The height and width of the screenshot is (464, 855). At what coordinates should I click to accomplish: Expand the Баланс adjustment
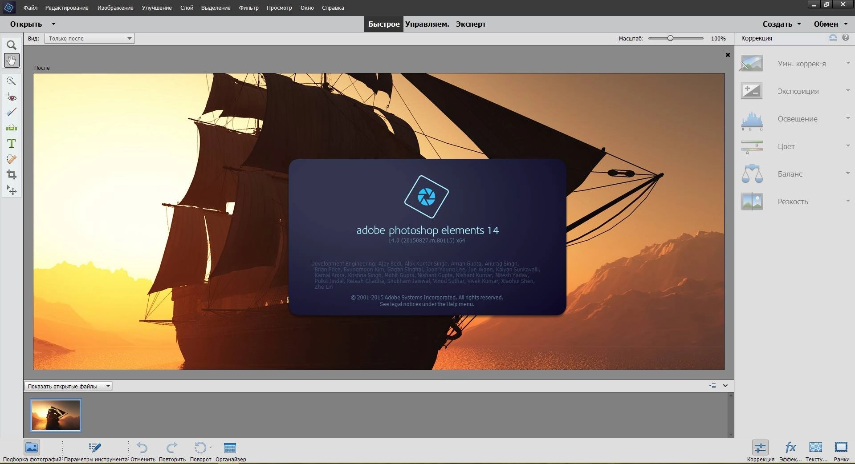point(848,173)
